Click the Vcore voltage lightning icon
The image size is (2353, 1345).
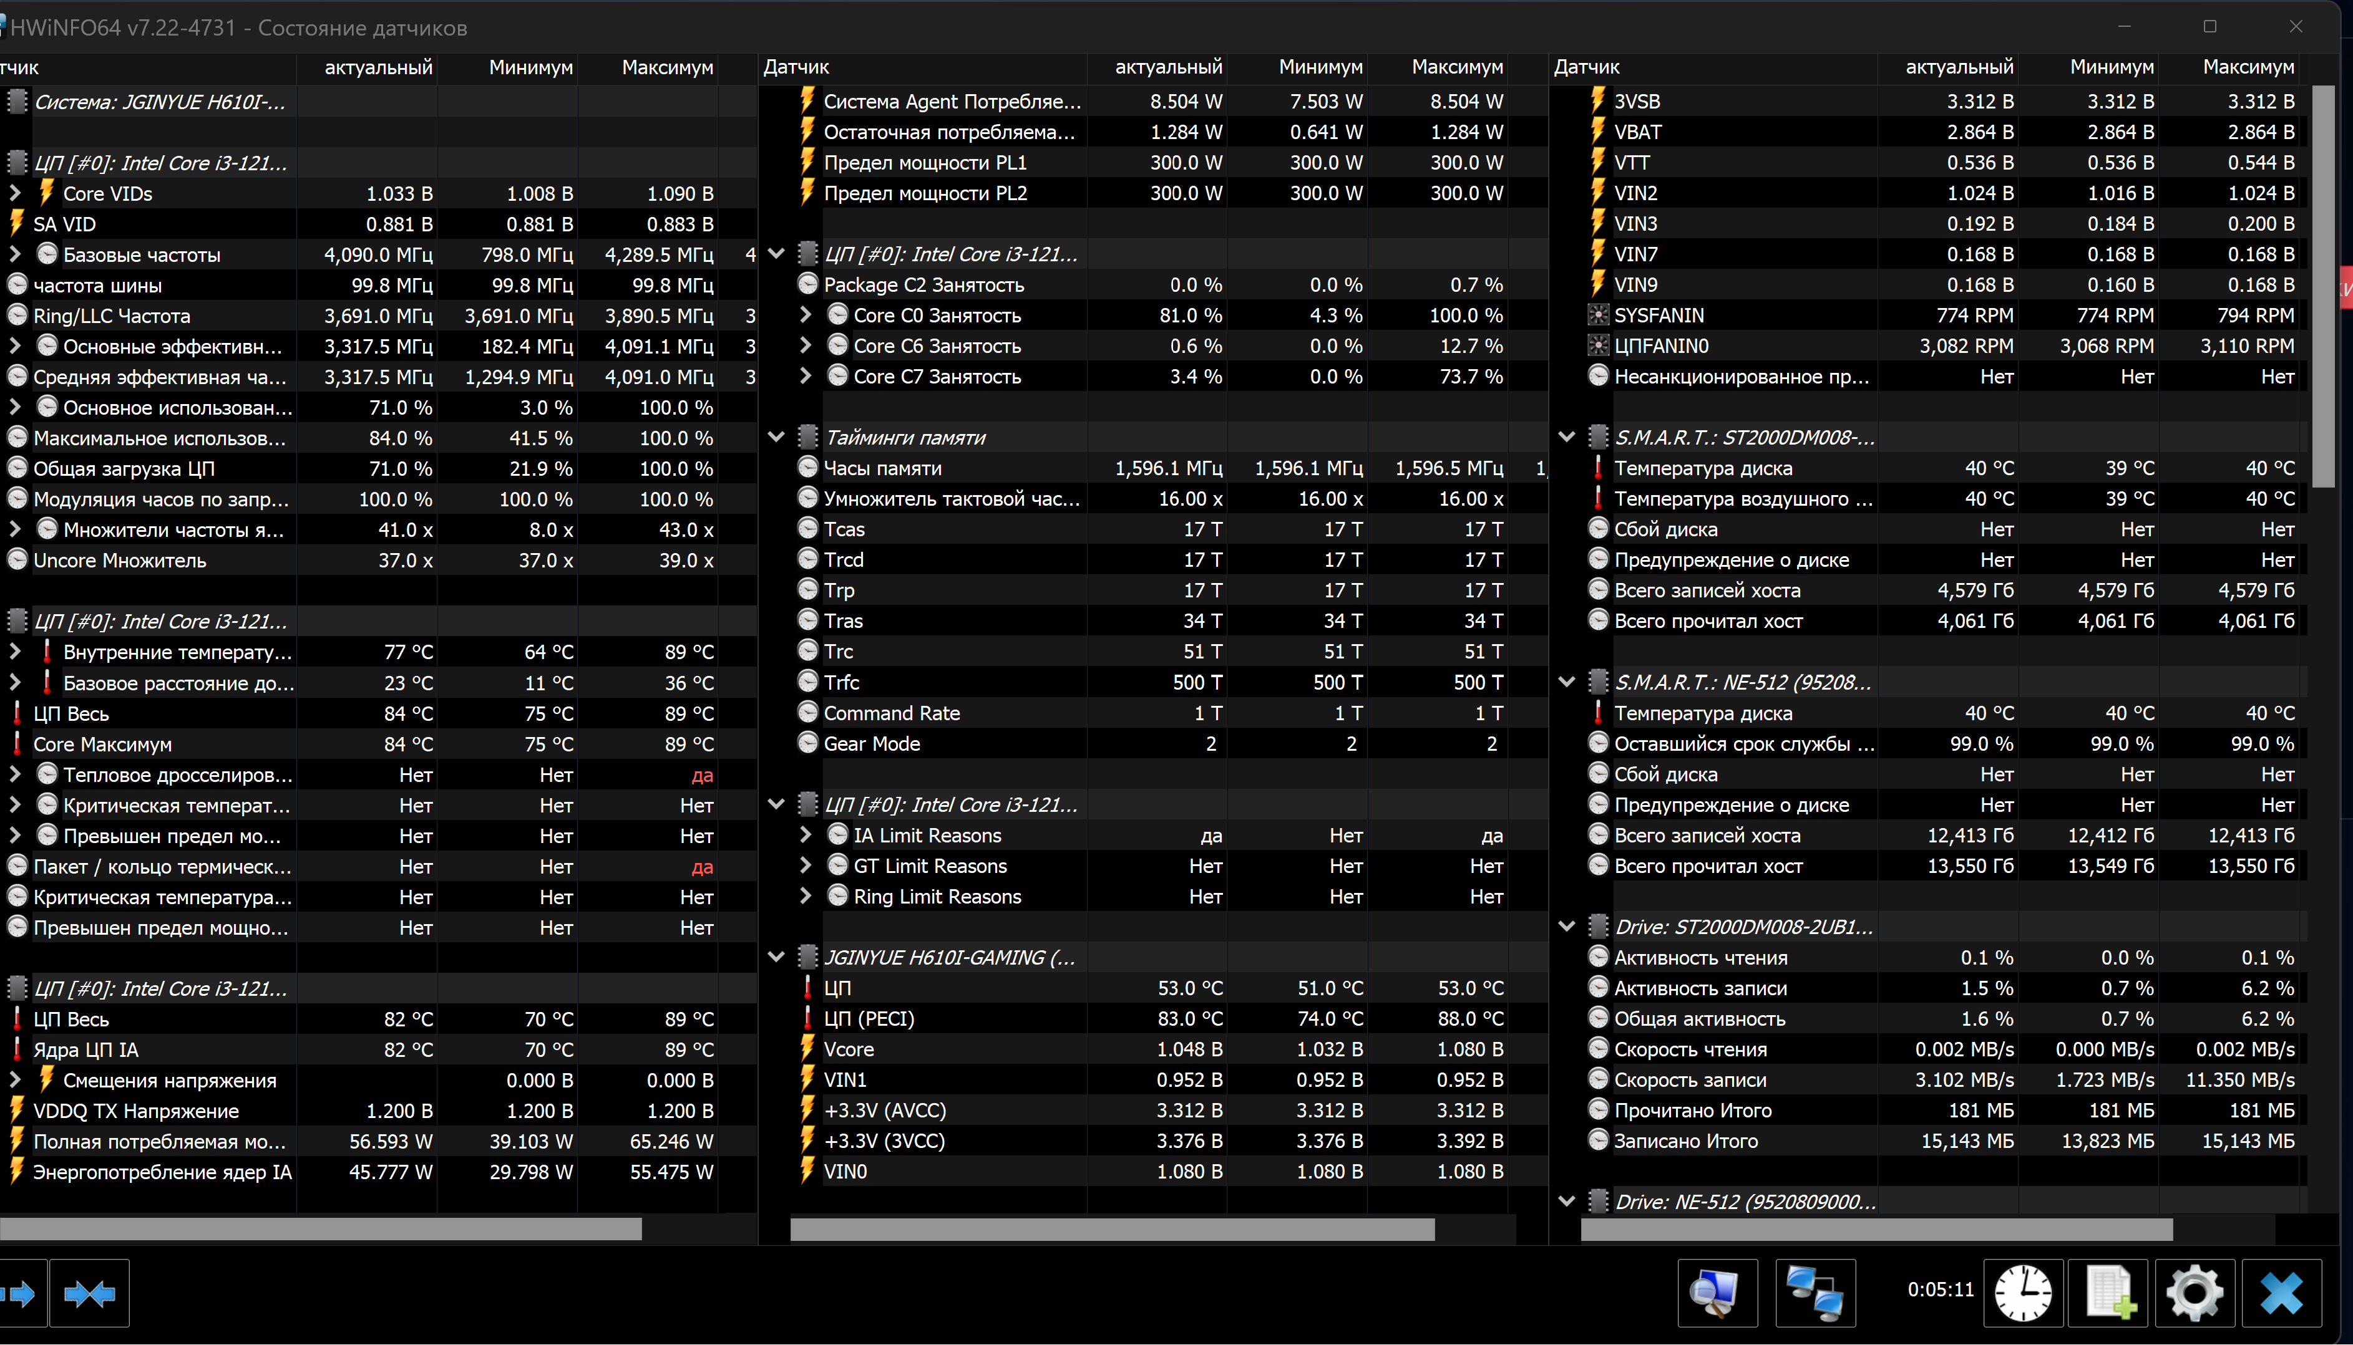[808, 1049]
